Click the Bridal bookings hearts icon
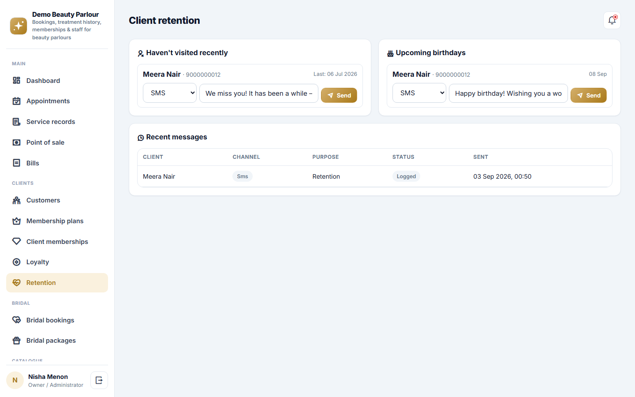Image resolution: width=635 pixels, height=397 pixels. point(17,320)
